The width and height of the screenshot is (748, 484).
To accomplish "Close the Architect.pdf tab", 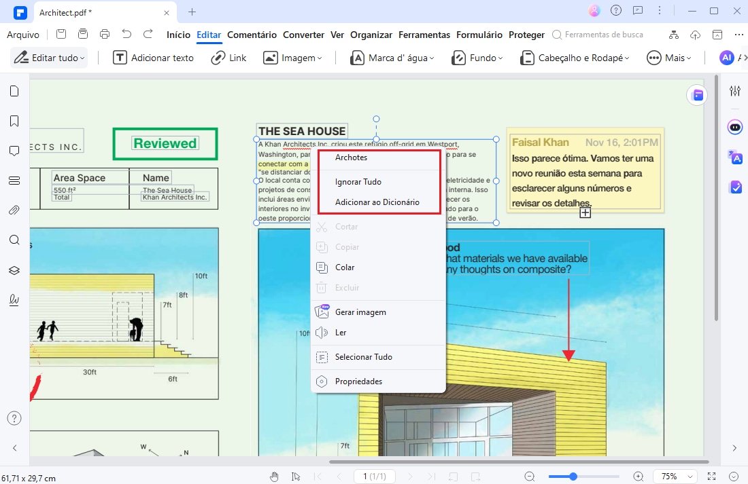I will (x=167, y=13).
